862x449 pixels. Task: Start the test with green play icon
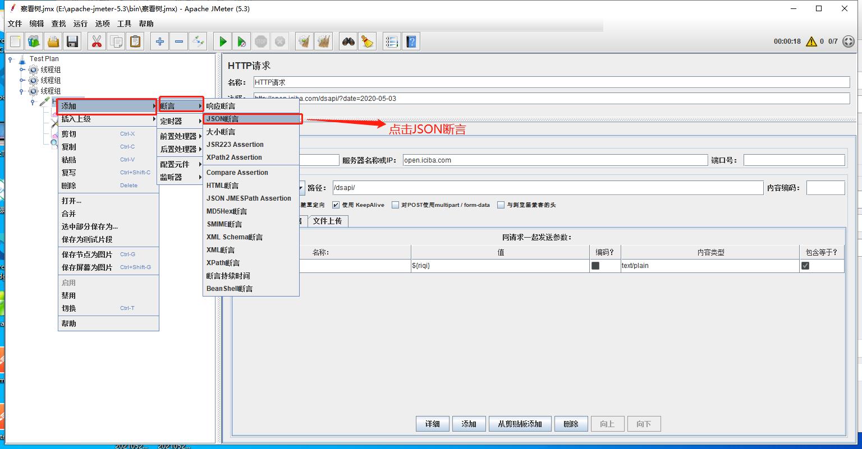tap(223, 41)
